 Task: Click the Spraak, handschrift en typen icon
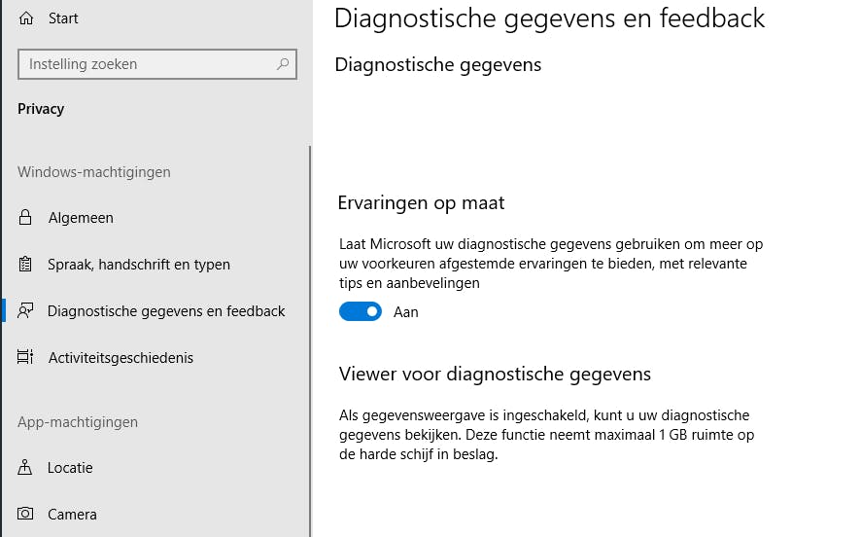[x=26, y=265]
